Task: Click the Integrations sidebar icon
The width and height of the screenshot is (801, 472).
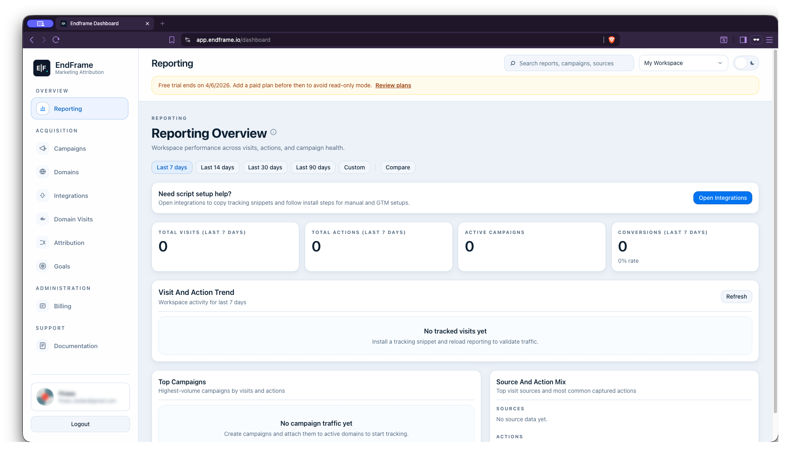Action: click(43, 195)
